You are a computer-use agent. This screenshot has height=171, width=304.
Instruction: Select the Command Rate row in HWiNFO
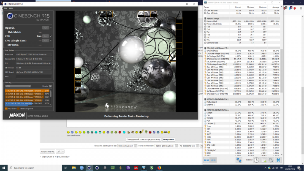[242, 43]
